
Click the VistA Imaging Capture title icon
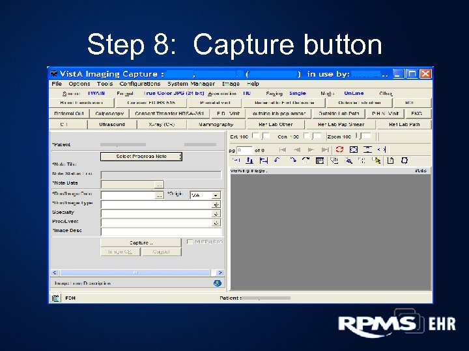pyautogui.click(x=54, y=73)
